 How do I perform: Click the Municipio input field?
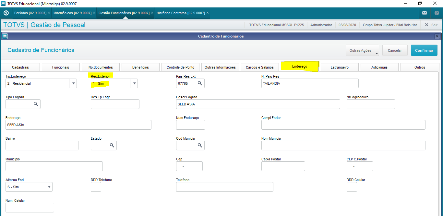[x=54, y=166]
